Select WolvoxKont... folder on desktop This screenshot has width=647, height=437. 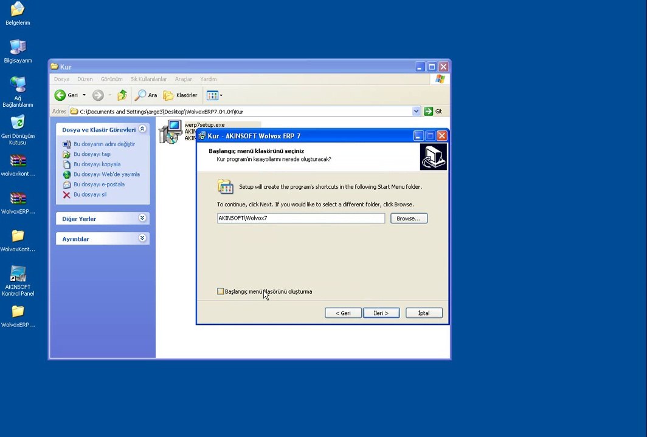point(18,240)
